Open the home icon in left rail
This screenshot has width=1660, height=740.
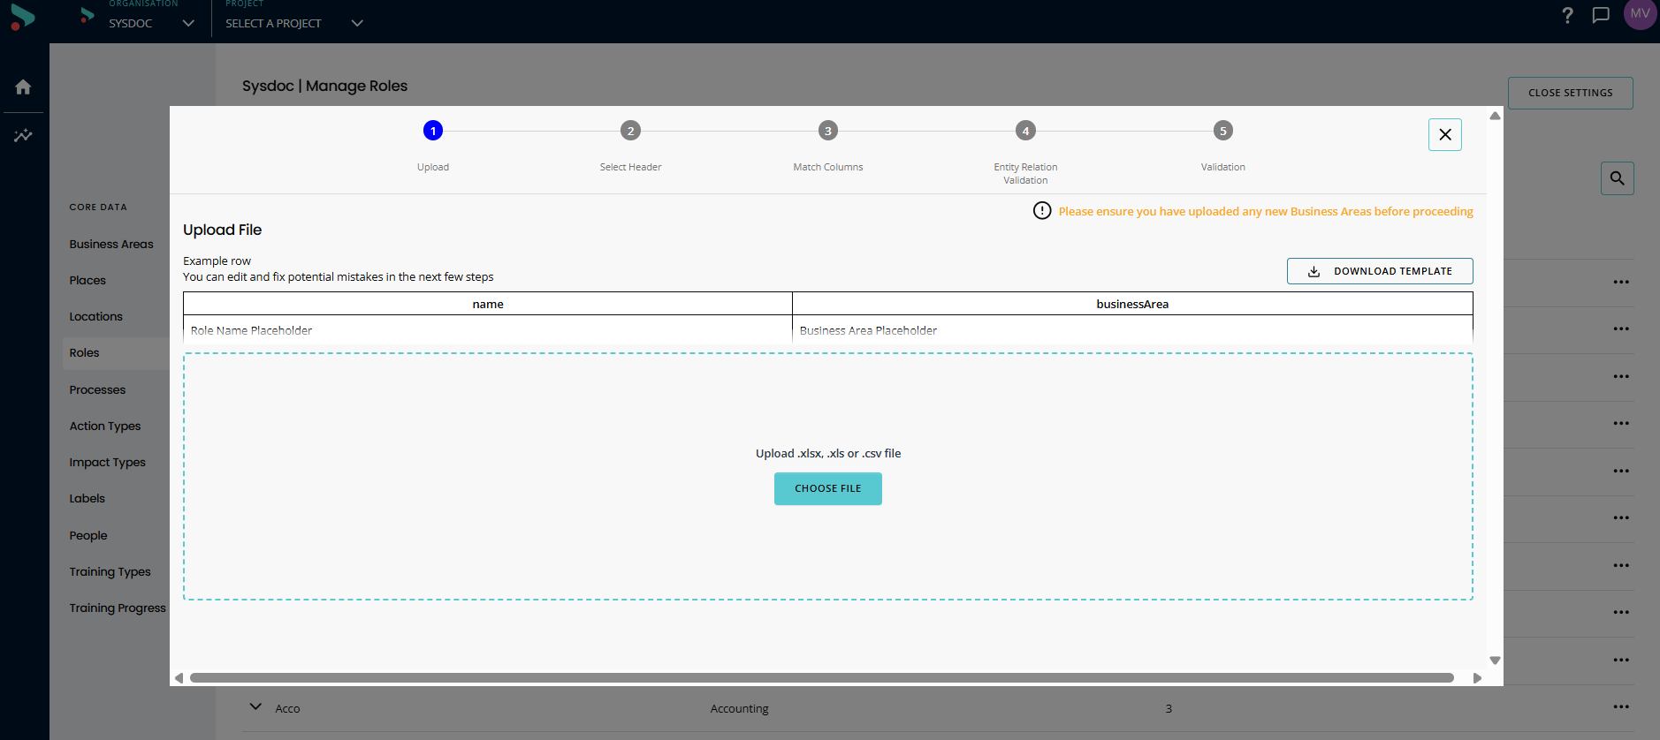tap(23, 87)
